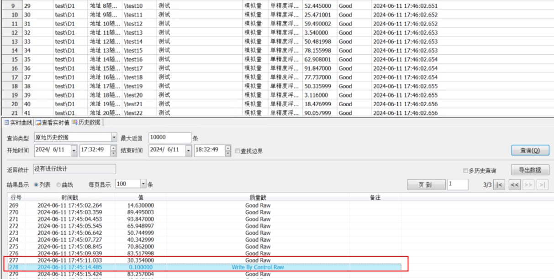Click the 最大返回 input field
Image resolution: width=554 pixels, height=279 pixels.
point(169,138)
